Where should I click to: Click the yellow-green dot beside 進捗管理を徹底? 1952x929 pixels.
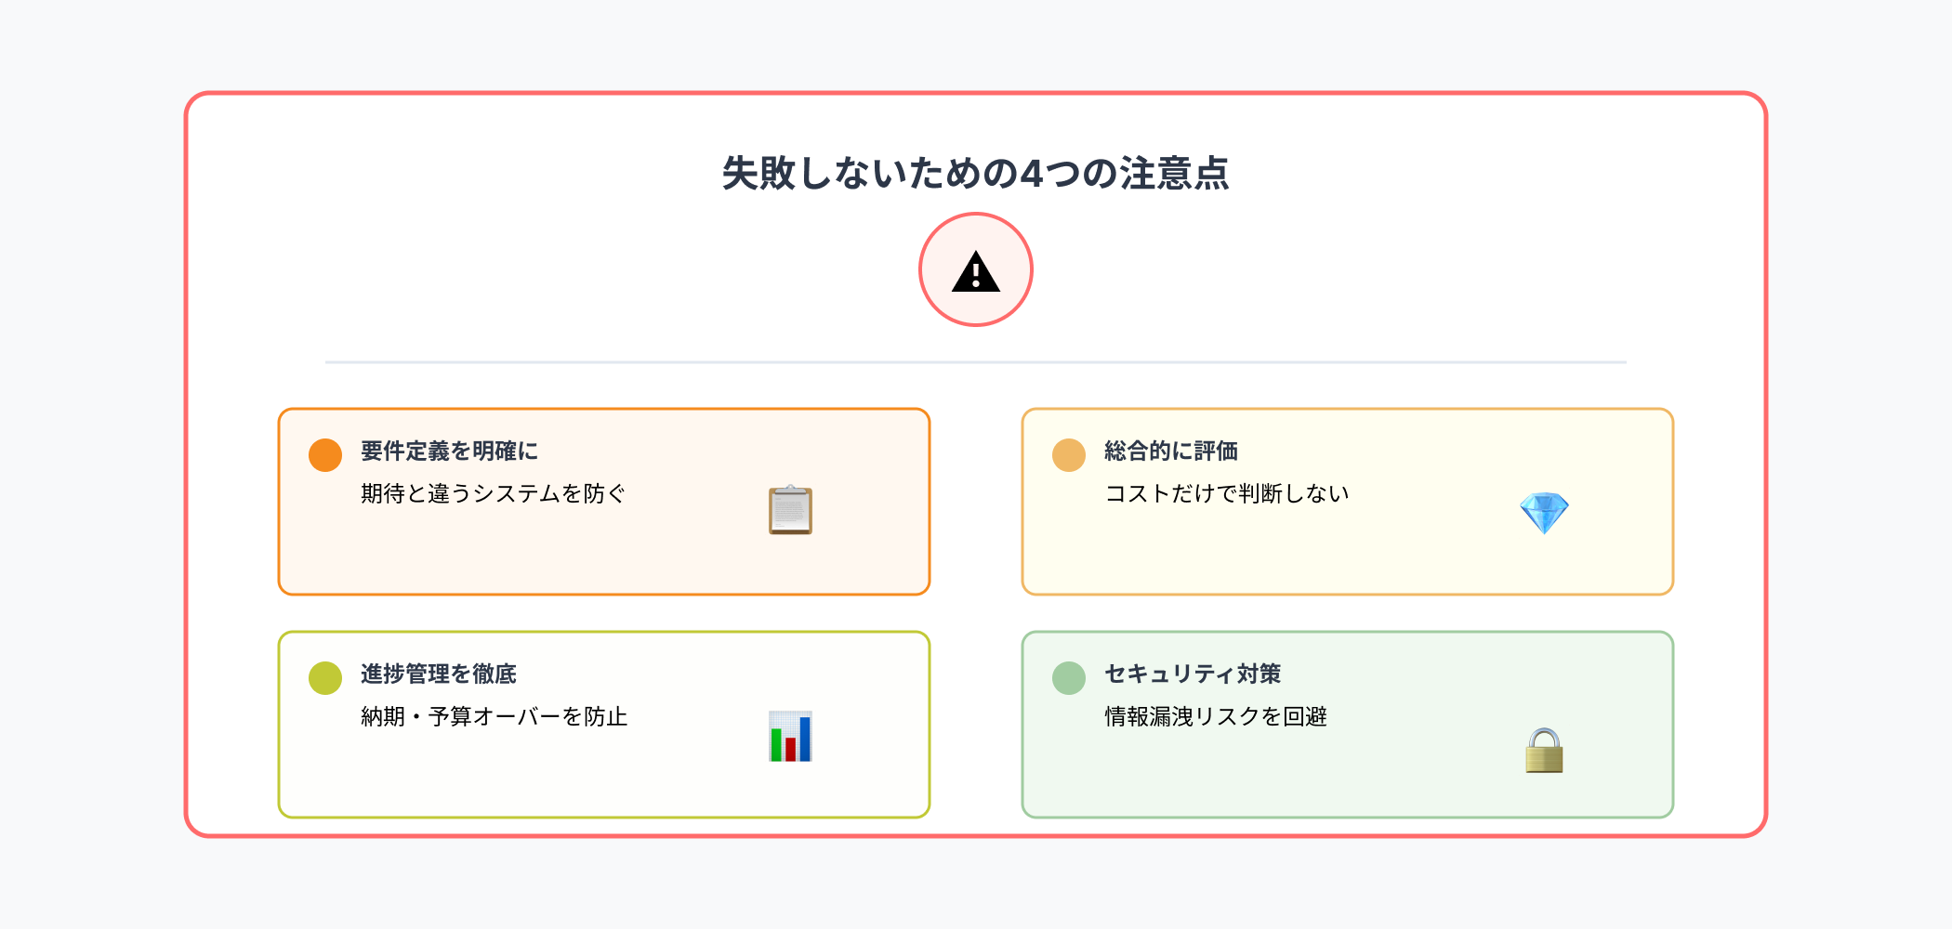(x=325, y=678)
